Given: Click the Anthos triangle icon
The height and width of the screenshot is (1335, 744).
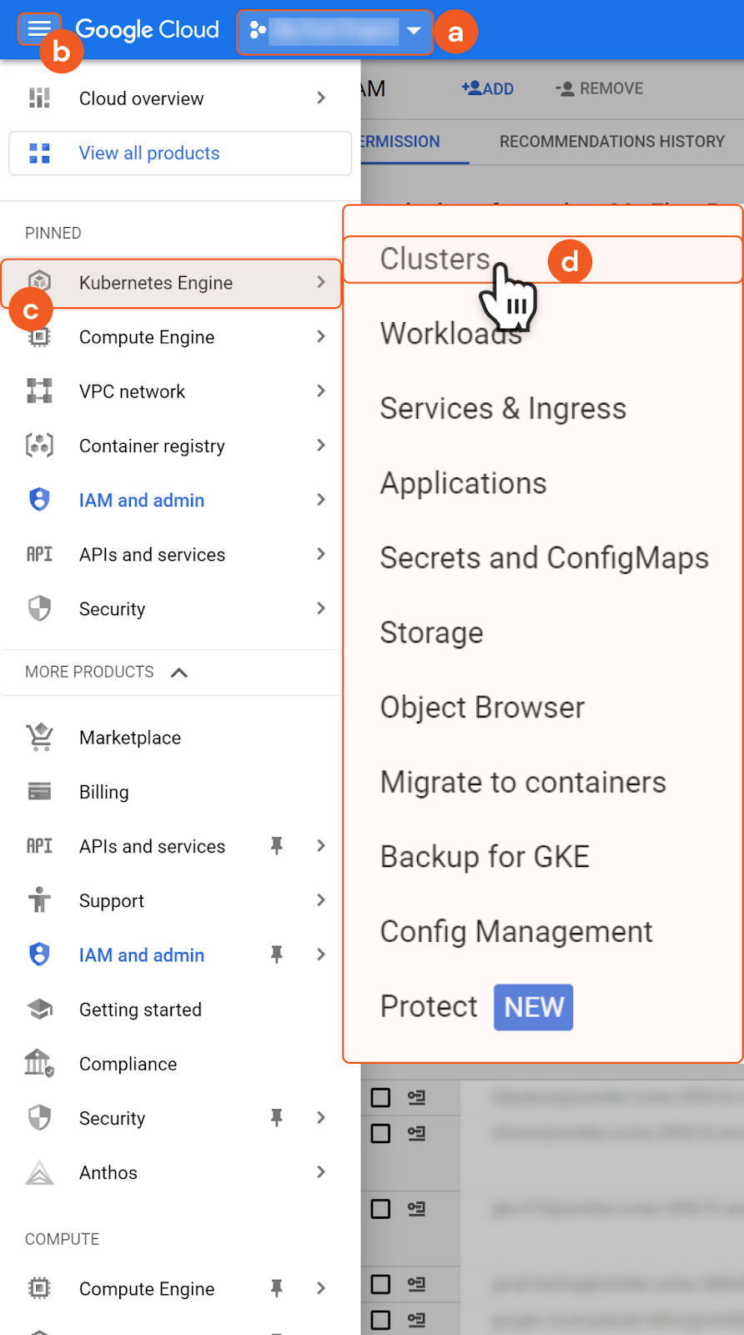Looking at the screenshot, I should click(39, 1172).
